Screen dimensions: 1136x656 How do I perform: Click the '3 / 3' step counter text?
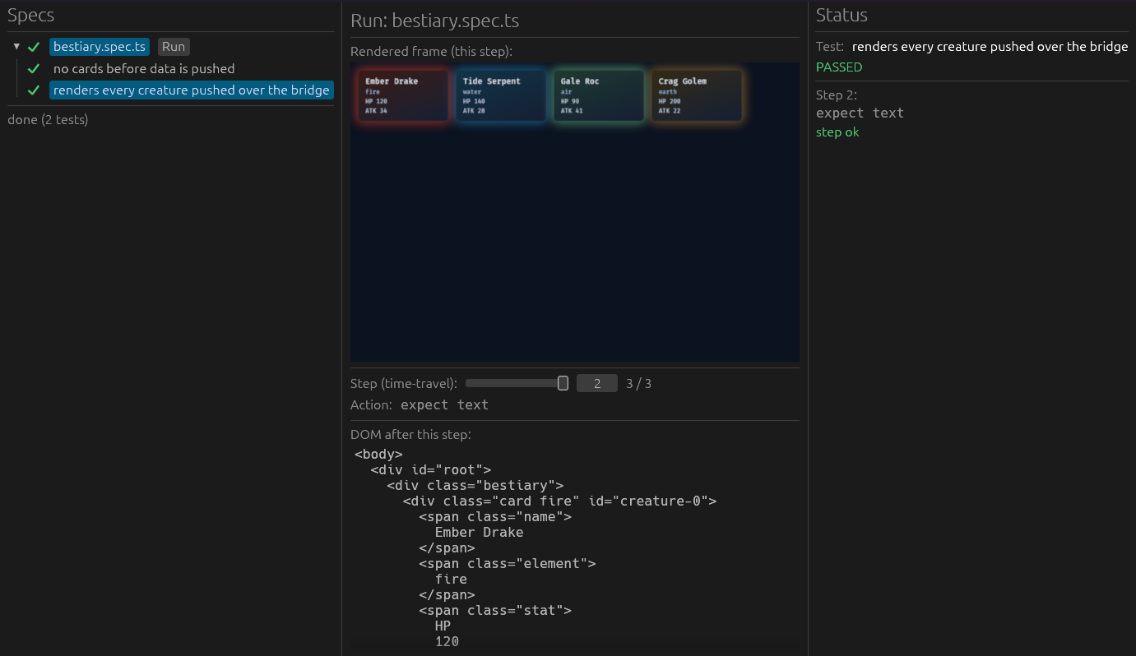638,384
